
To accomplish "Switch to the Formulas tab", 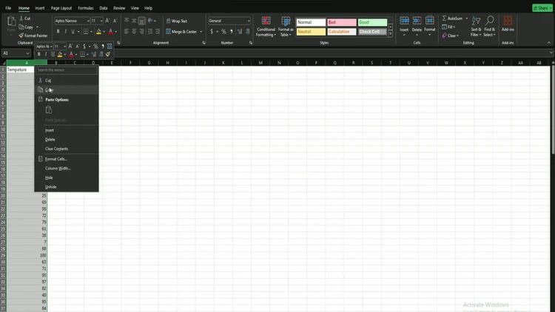I will click(x=86, y=8).
